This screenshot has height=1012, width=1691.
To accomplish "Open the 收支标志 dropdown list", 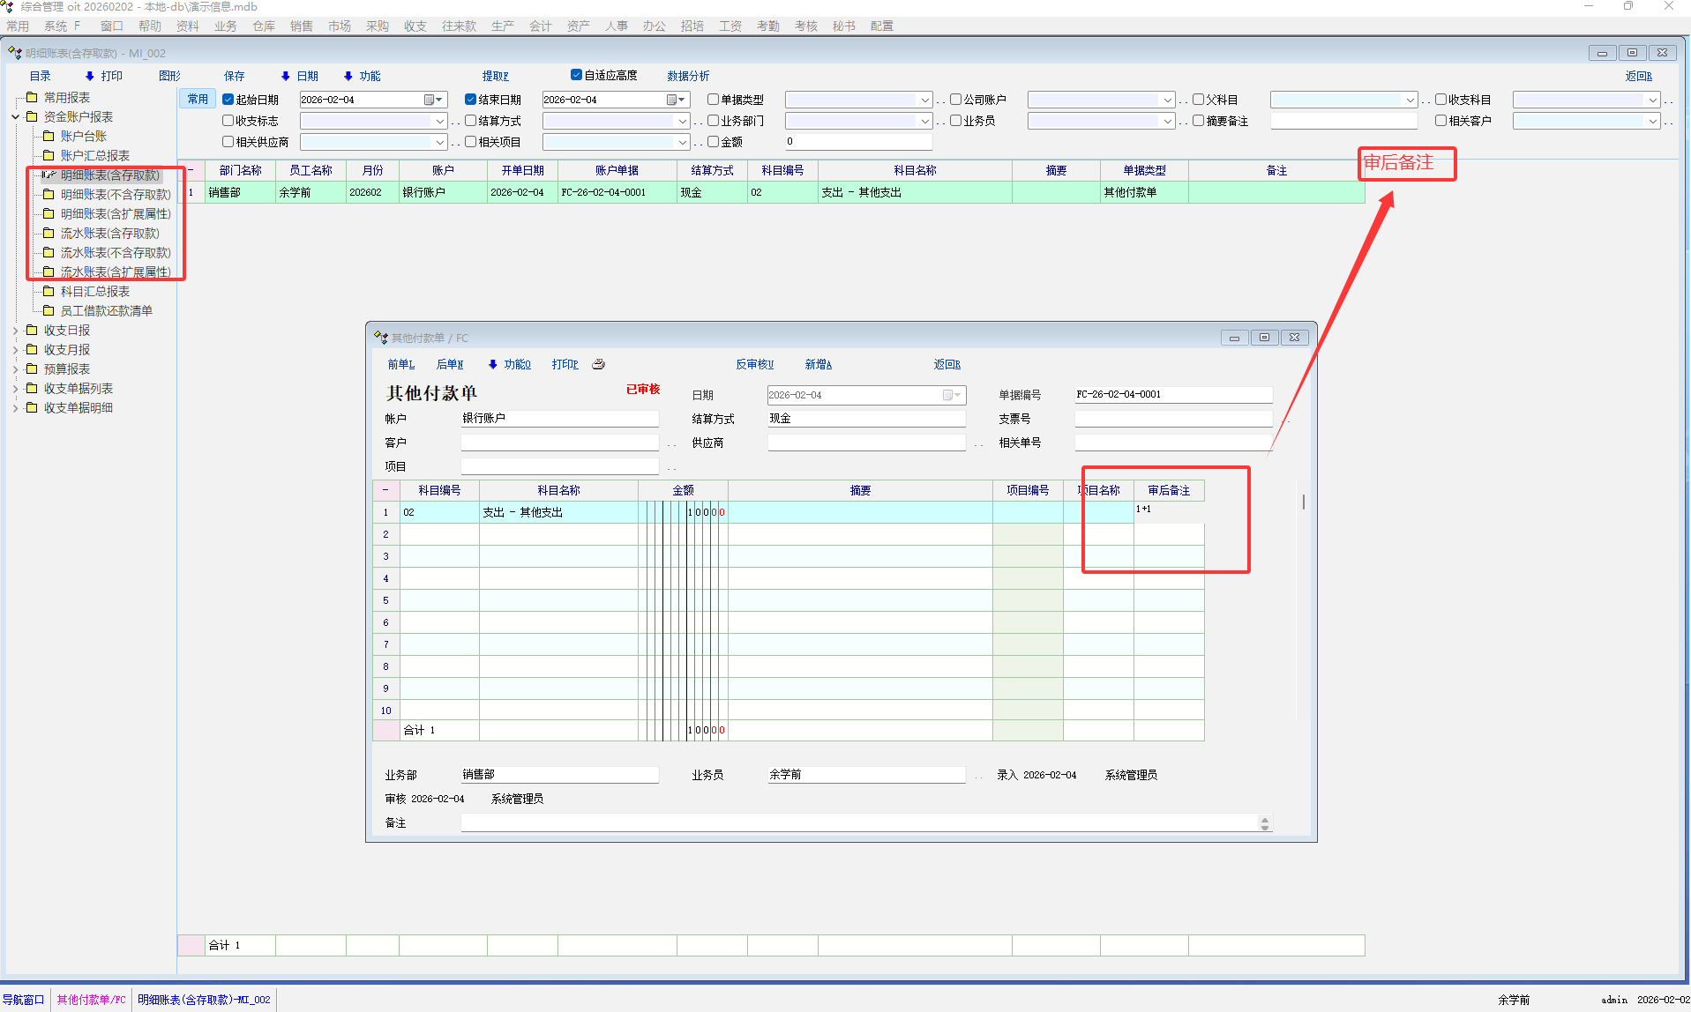I will coord(439,121).
